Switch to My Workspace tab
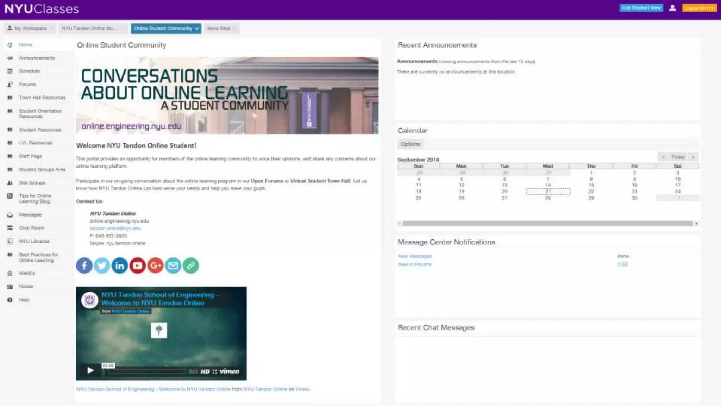The width and height of the screenshot is (721, 406). tap(30, 29)
